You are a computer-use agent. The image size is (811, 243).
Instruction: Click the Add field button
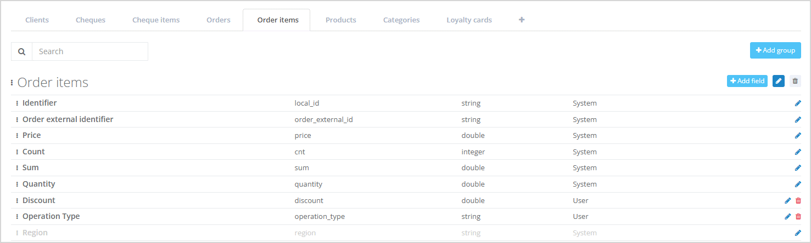click(747, 81)
